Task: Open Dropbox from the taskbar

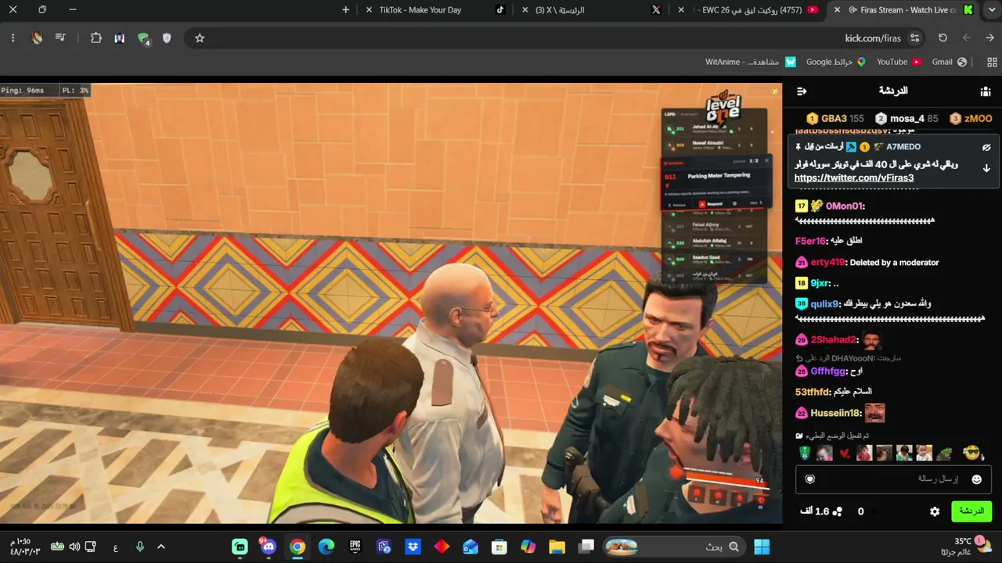Action: coord(413,547)
